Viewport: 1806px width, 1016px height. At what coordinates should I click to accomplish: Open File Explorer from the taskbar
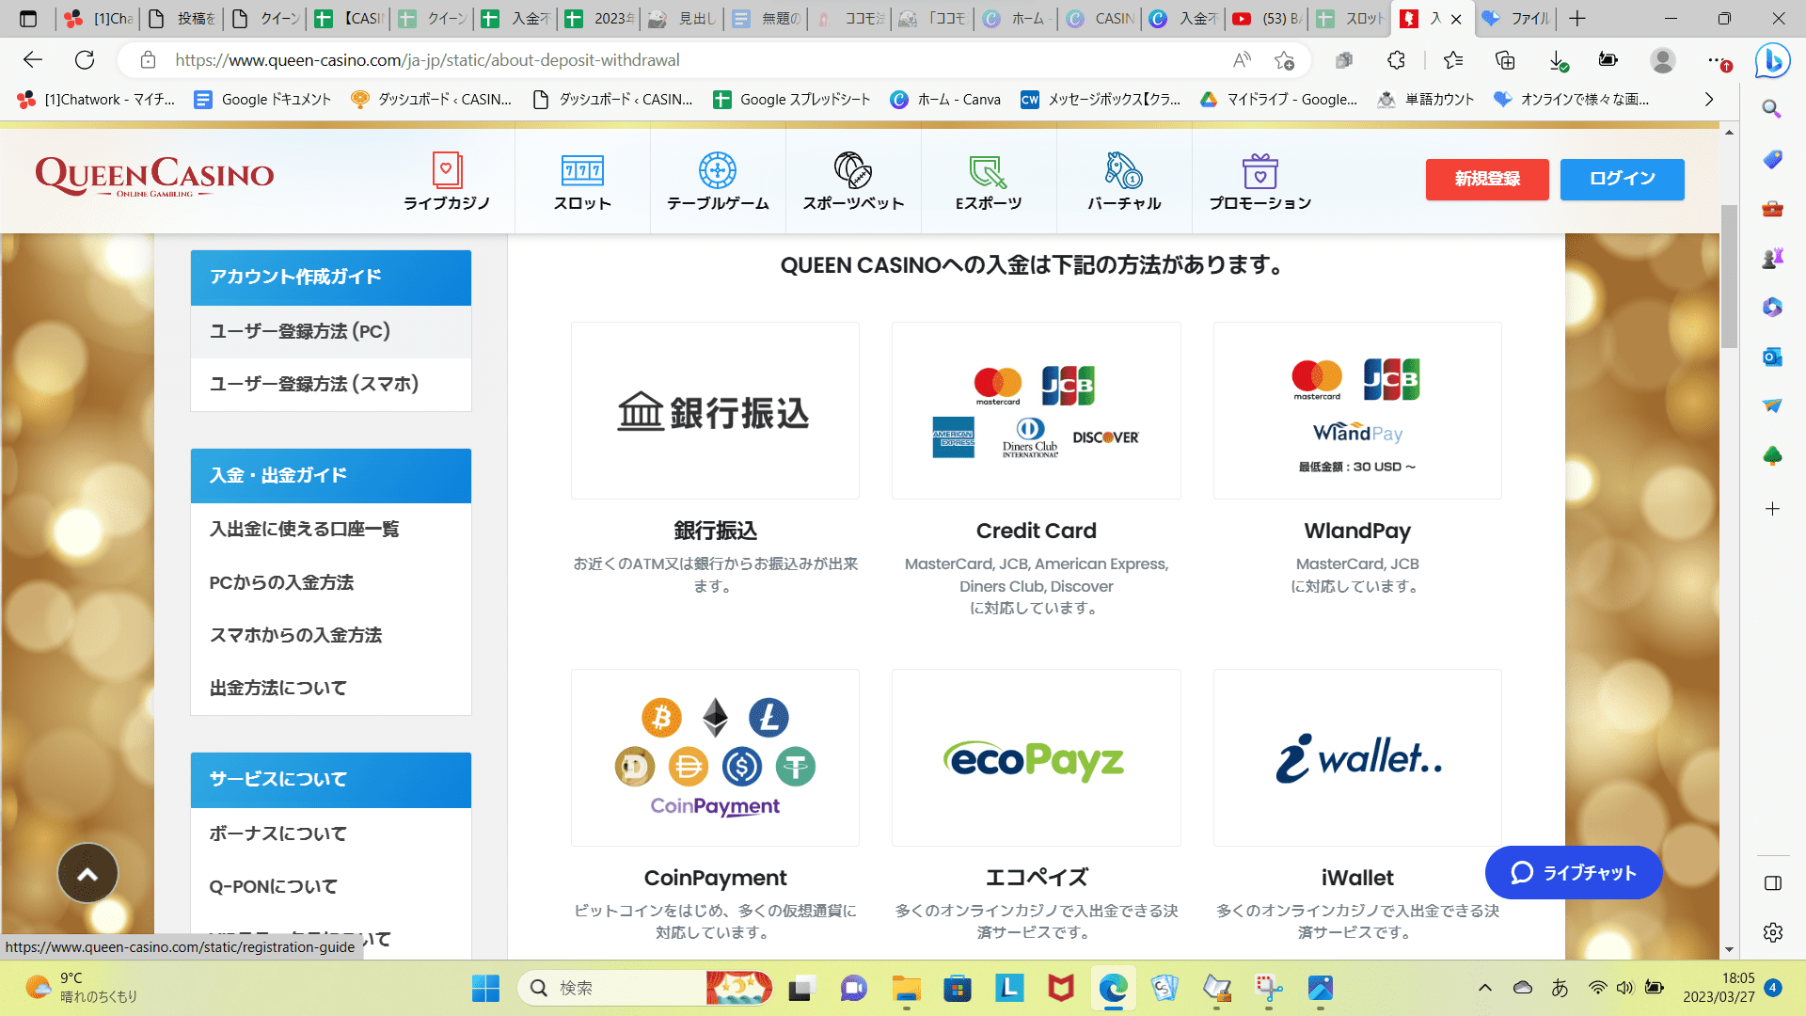[906, 988]
